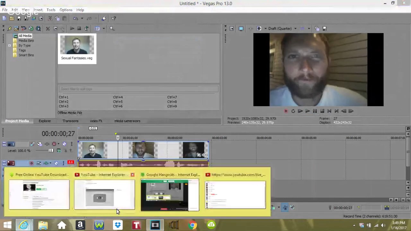Open the Tools menu
411x231 pixels.
coord(51,10)
